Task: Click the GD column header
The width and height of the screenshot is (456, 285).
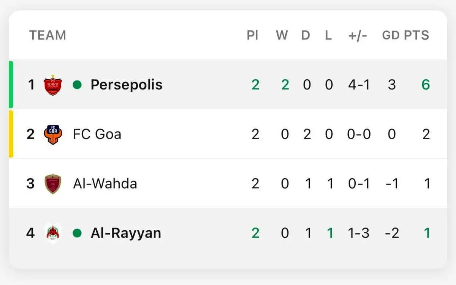Action: [x=391, y=35]
